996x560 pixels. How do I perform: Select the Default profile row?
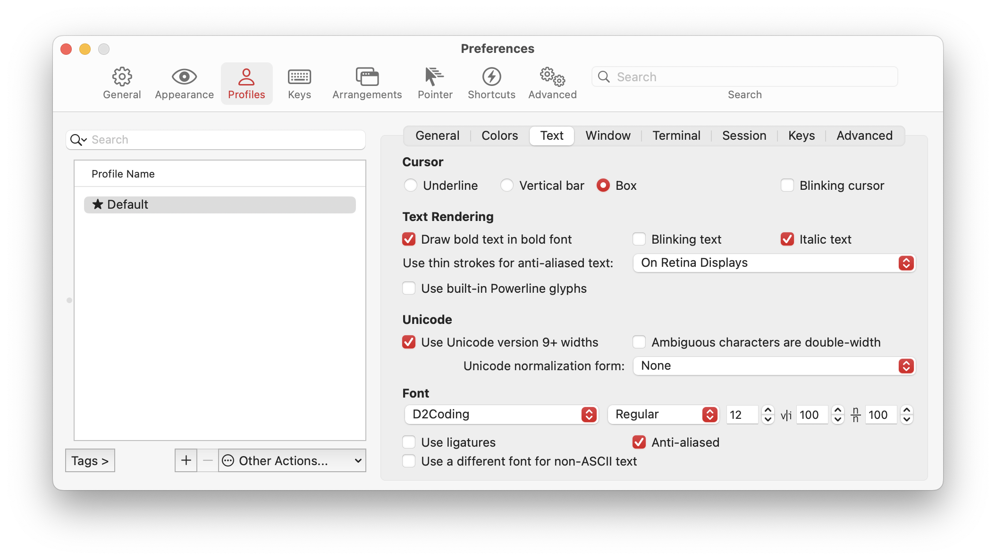click(x=220, y=204)
